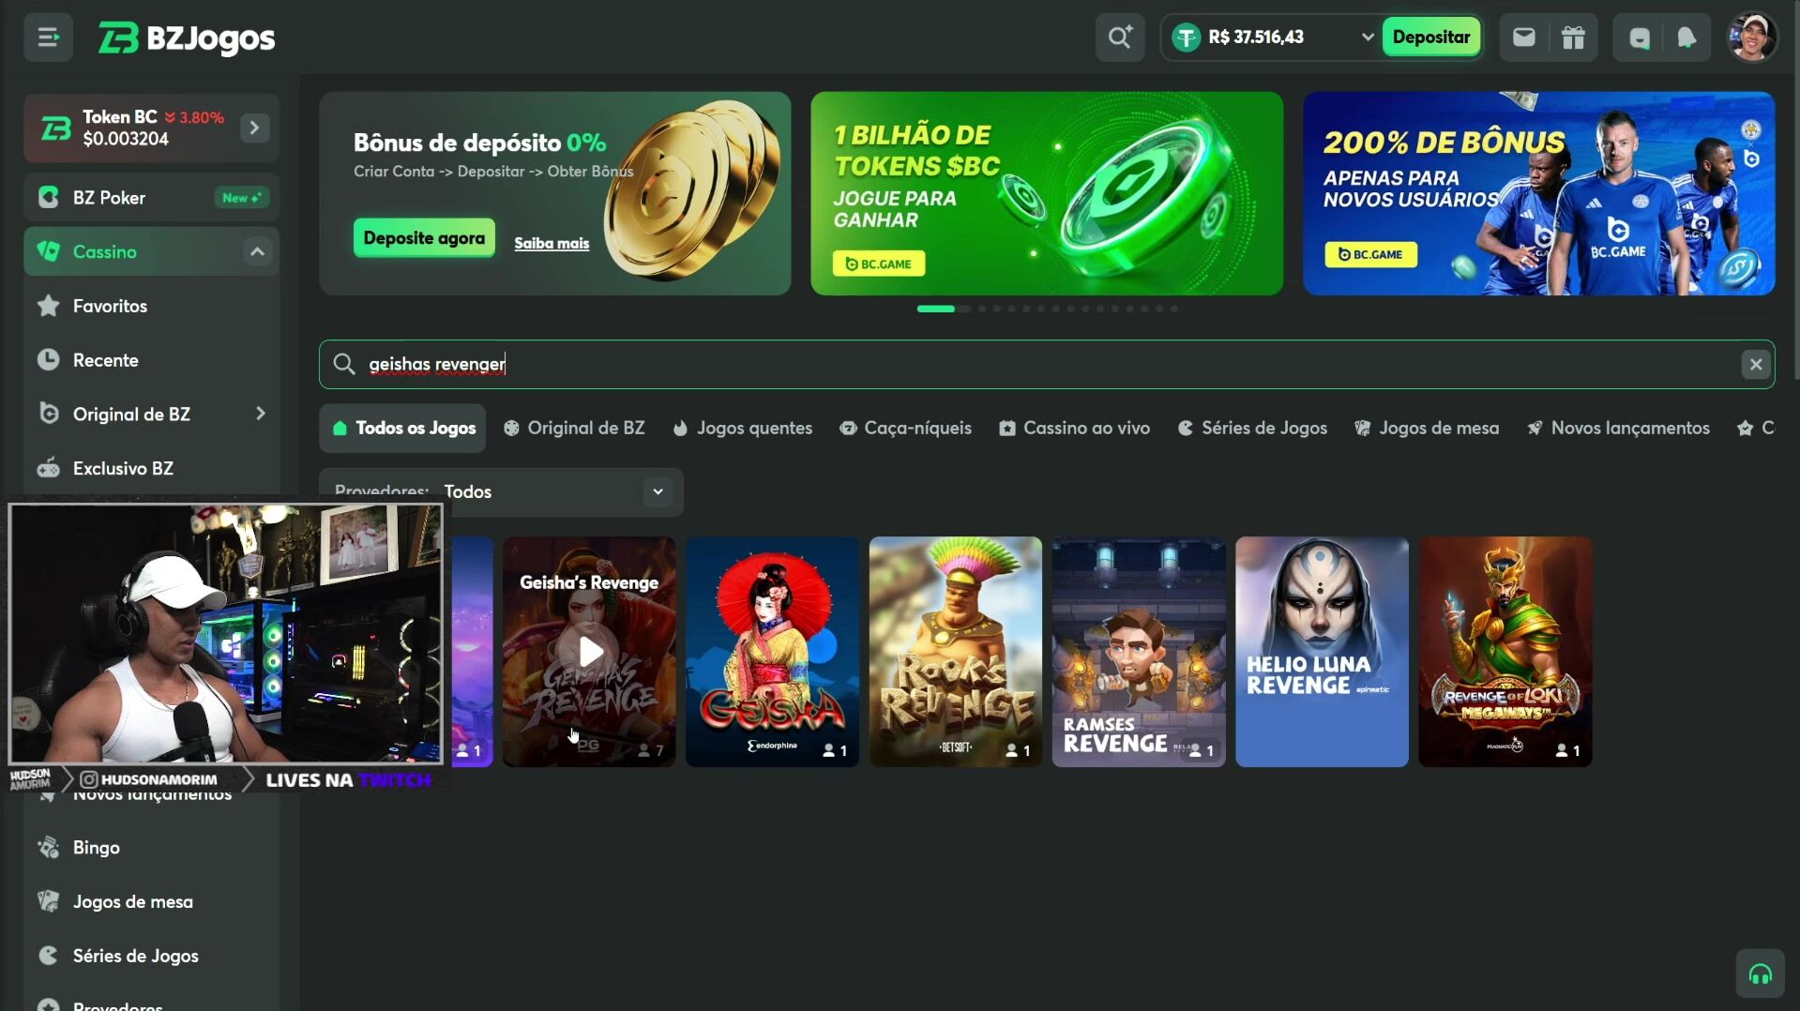This screenshot has height=1011, width=1800.
Task: Open the BZJogos logo home link
Action: coord(187,38)
